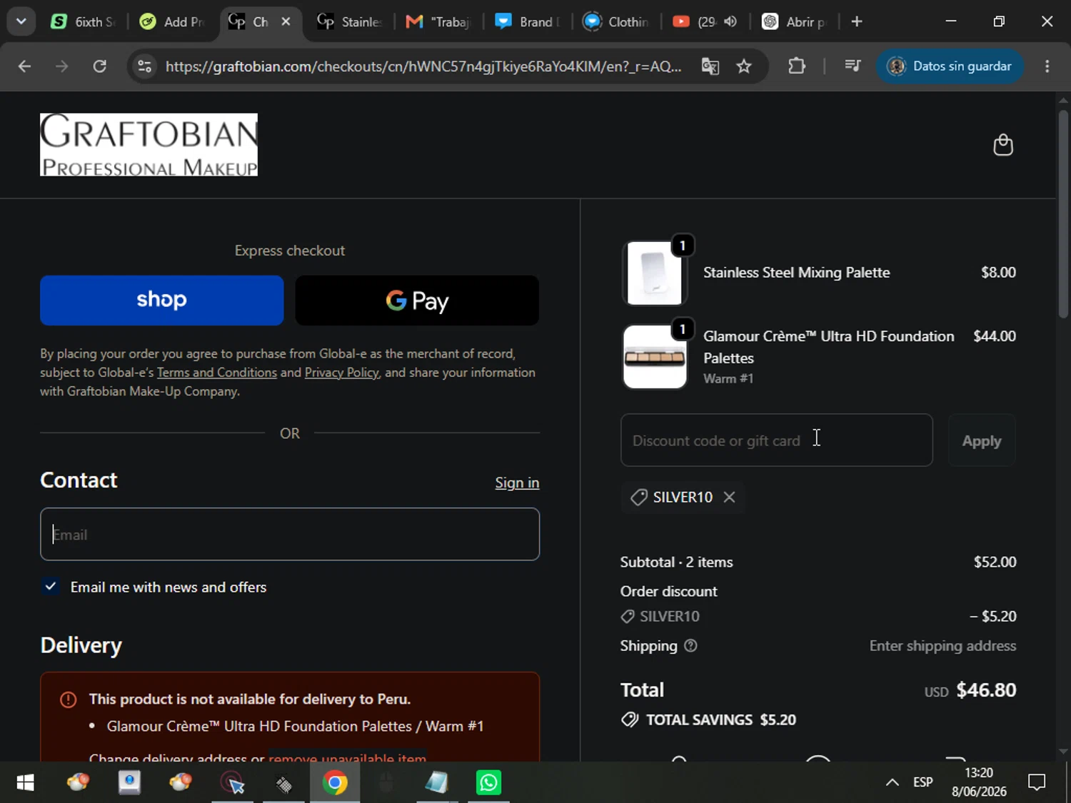1071x803 pixels.
Task: Open the Privacy Policy link
Action: pyautogui.click(x=341, y=373)
